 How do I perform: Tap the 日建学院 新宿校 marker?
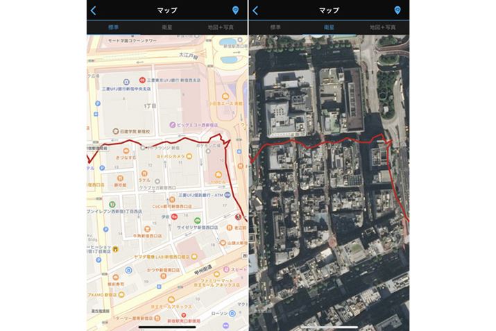(x=116, y=131)
